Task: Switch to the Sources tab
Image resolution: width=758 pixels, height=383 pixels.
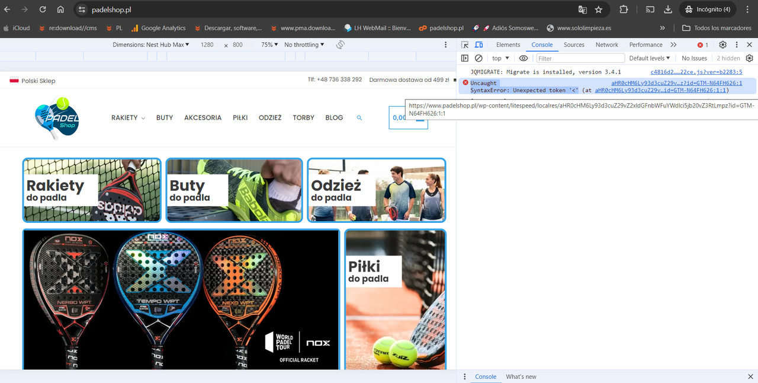Action: [574, 44]
